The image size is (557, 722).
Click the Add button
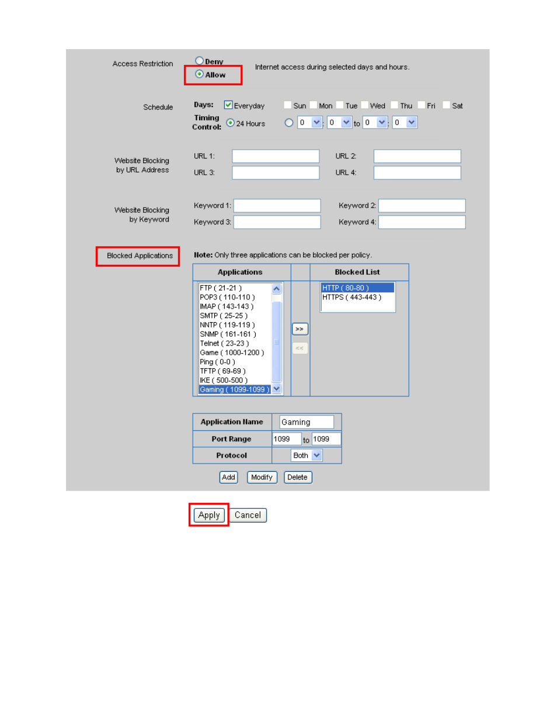(229, 478)
